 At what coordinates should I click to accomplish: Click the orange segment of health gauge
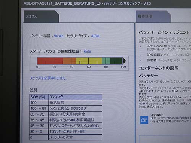tap(70, 61)
